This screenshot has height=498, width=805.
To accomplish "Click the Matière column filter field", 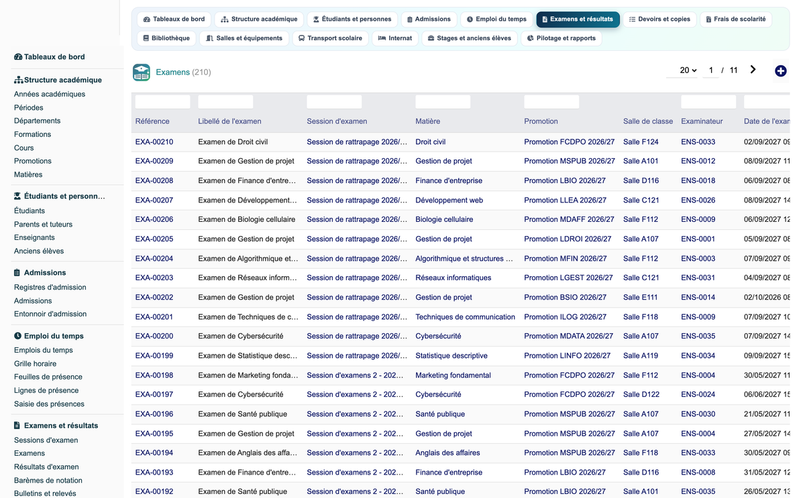I will coord(443,102).
